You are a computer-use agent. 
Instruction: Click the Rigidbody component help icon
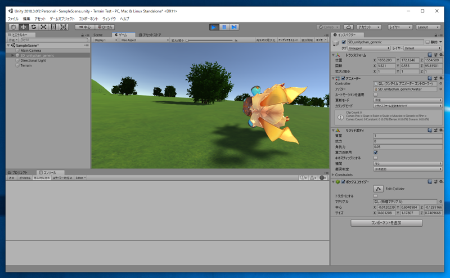click(430, 130)
